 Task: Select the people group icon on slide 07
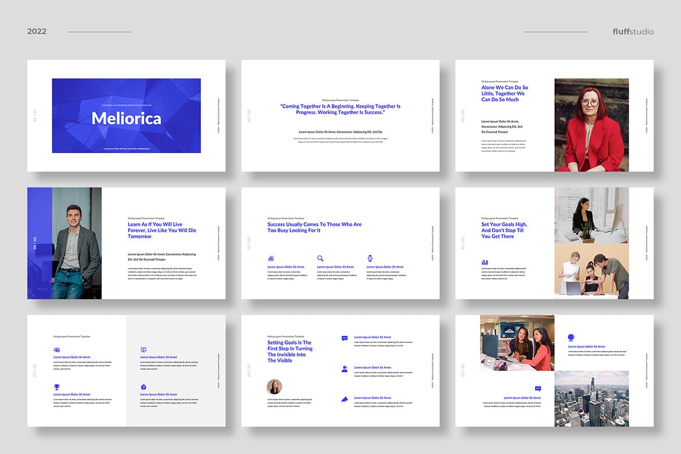coord(56,350)
